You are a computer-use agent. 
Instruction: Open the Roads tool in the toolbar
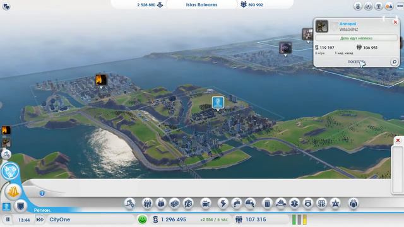point(130,204)
